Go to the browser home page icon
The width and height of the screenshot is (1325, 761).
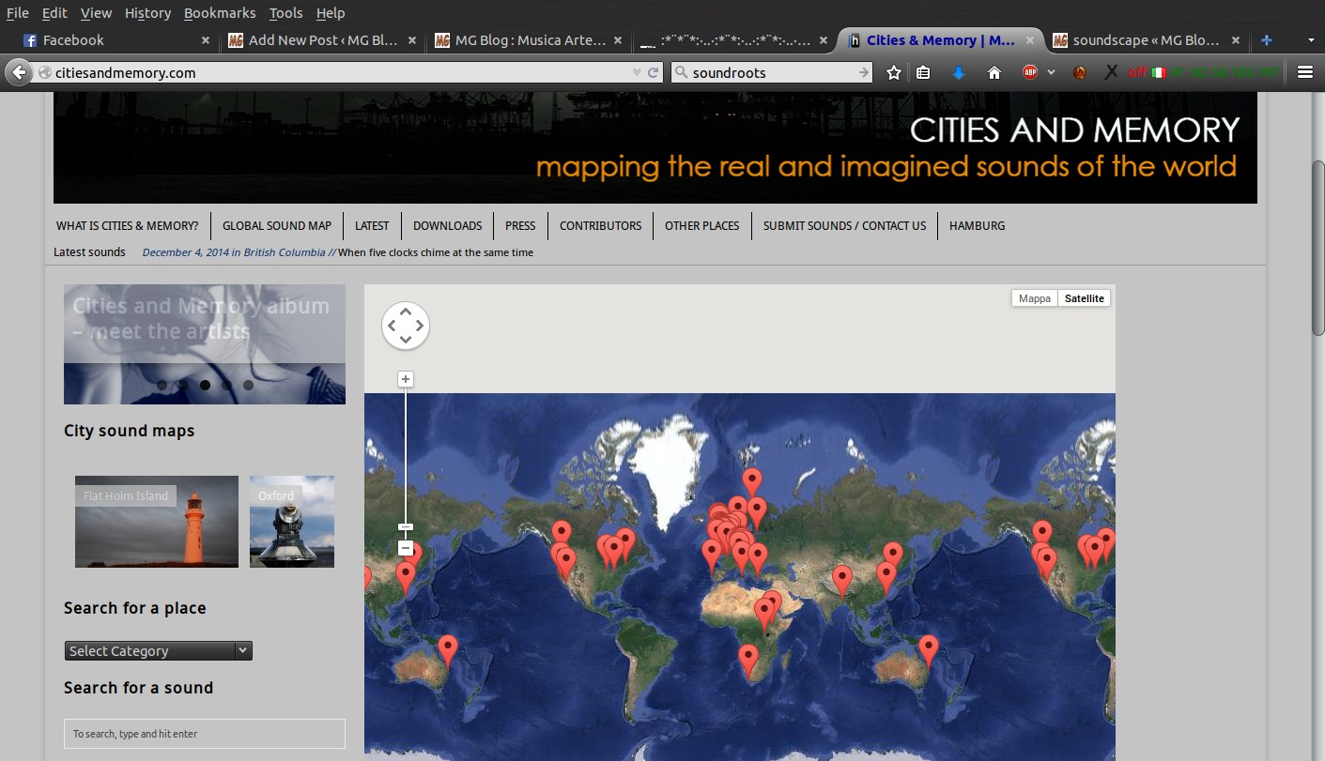(994, 72)
